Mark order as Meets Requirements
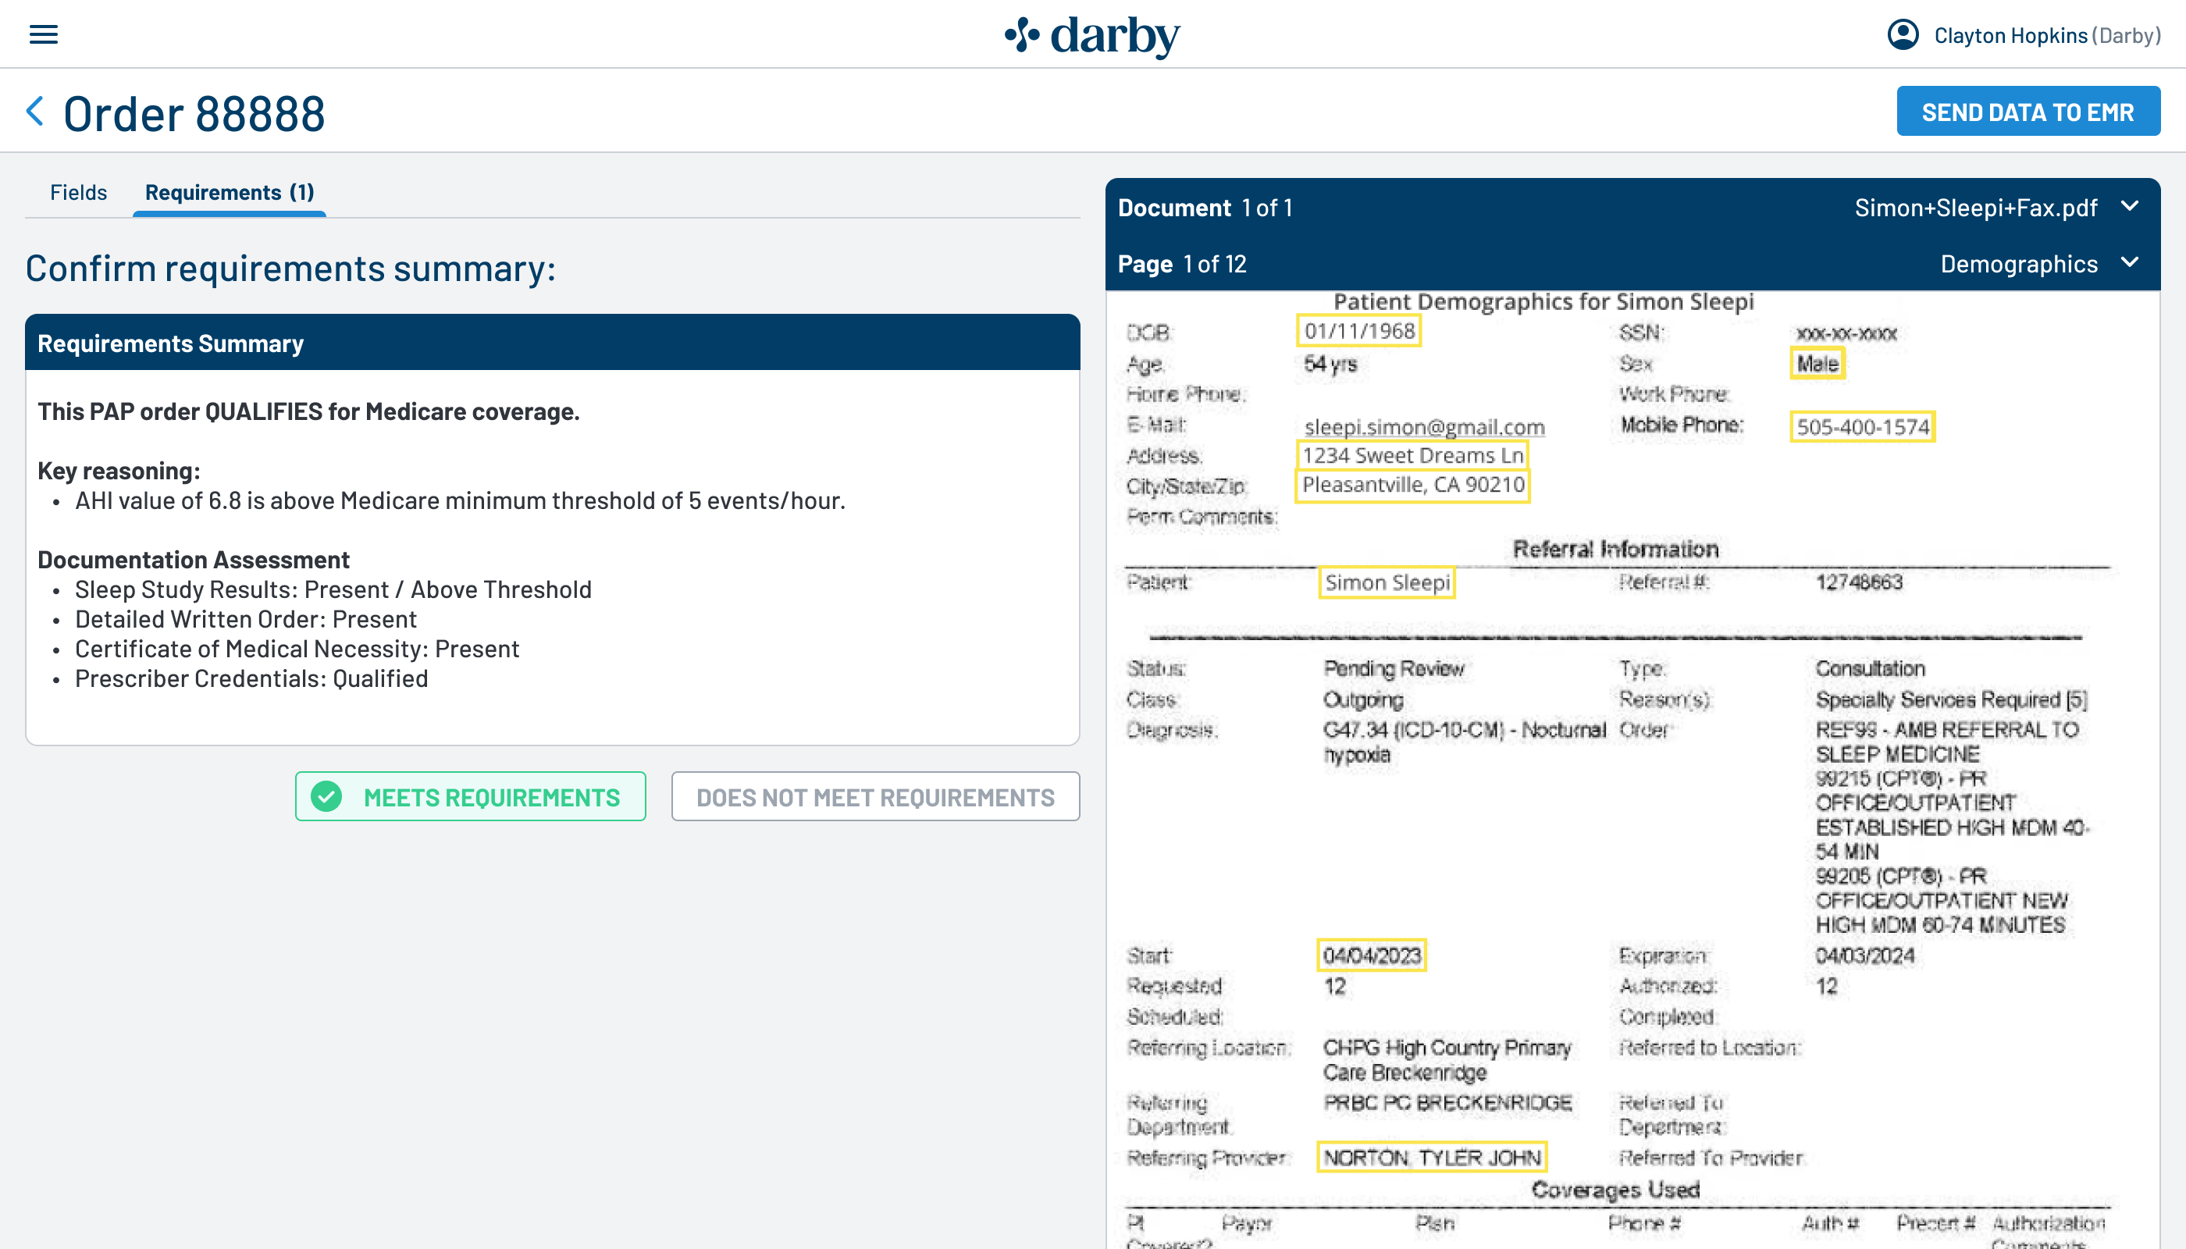Image resolution: width=2186 pixels, height=1249 pixels. click(470, 797)
